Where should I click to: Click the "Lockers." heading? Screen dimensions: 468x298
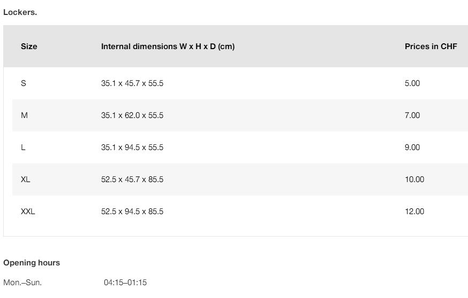[20, 12]
